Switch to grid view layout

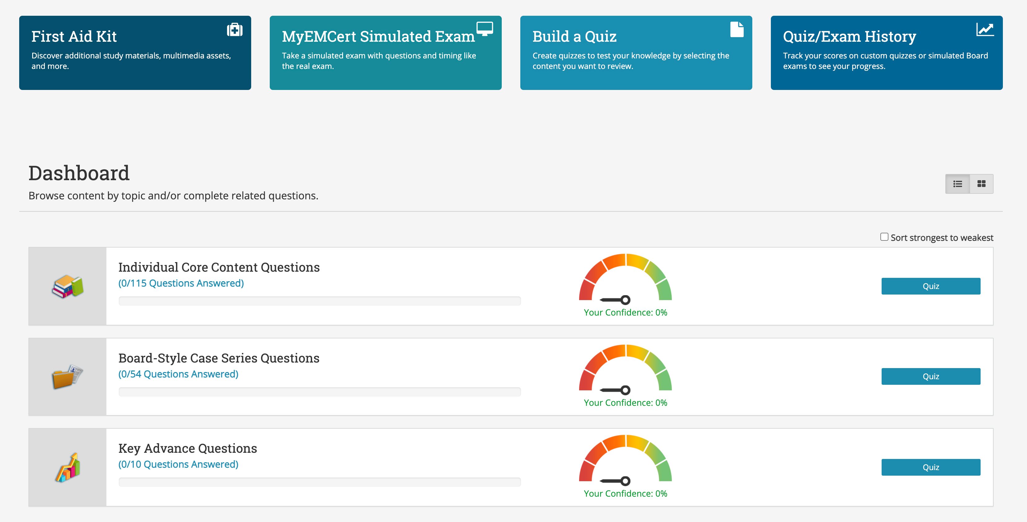(982, 184)
